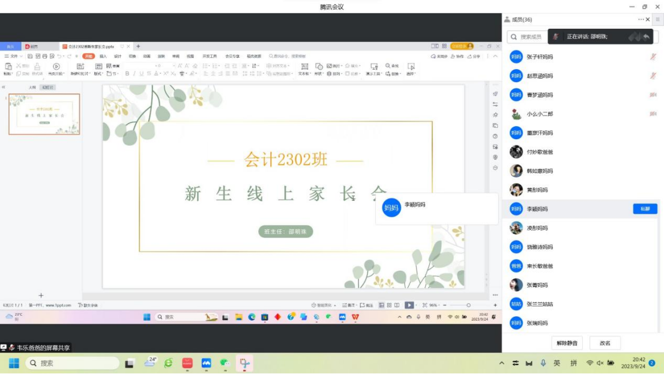This screenshot has width=664, height=374.
Task: Open the three-dot more options in members panel
Action: [641, 20]
